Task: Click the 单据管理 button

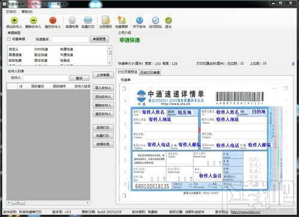Action: coord(99,39)
